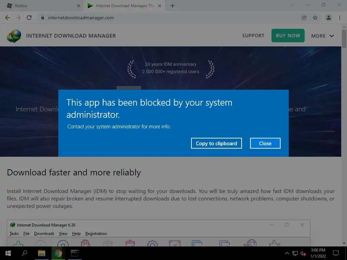
Task: Open the Chrome three-dot menu
Action: coord(340,18)
